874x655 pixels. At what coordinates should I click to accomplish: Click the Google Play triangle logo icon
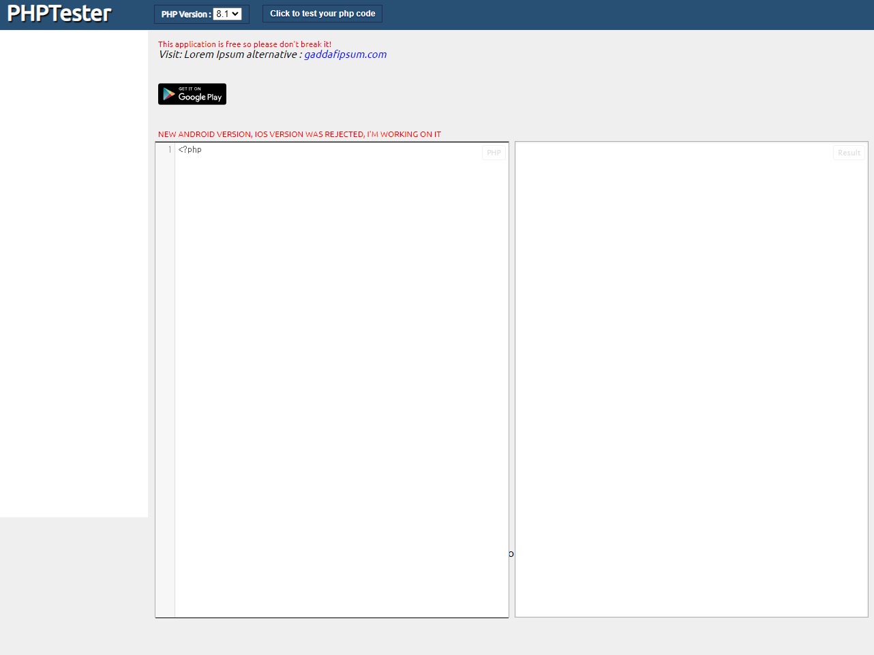pyautogui.click(x=168, y=95)
